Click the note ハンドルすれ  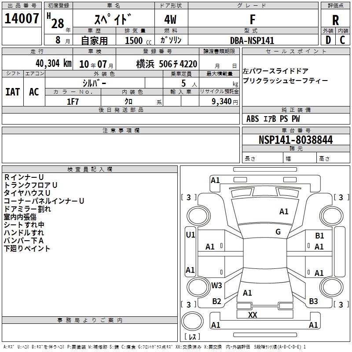24,233
